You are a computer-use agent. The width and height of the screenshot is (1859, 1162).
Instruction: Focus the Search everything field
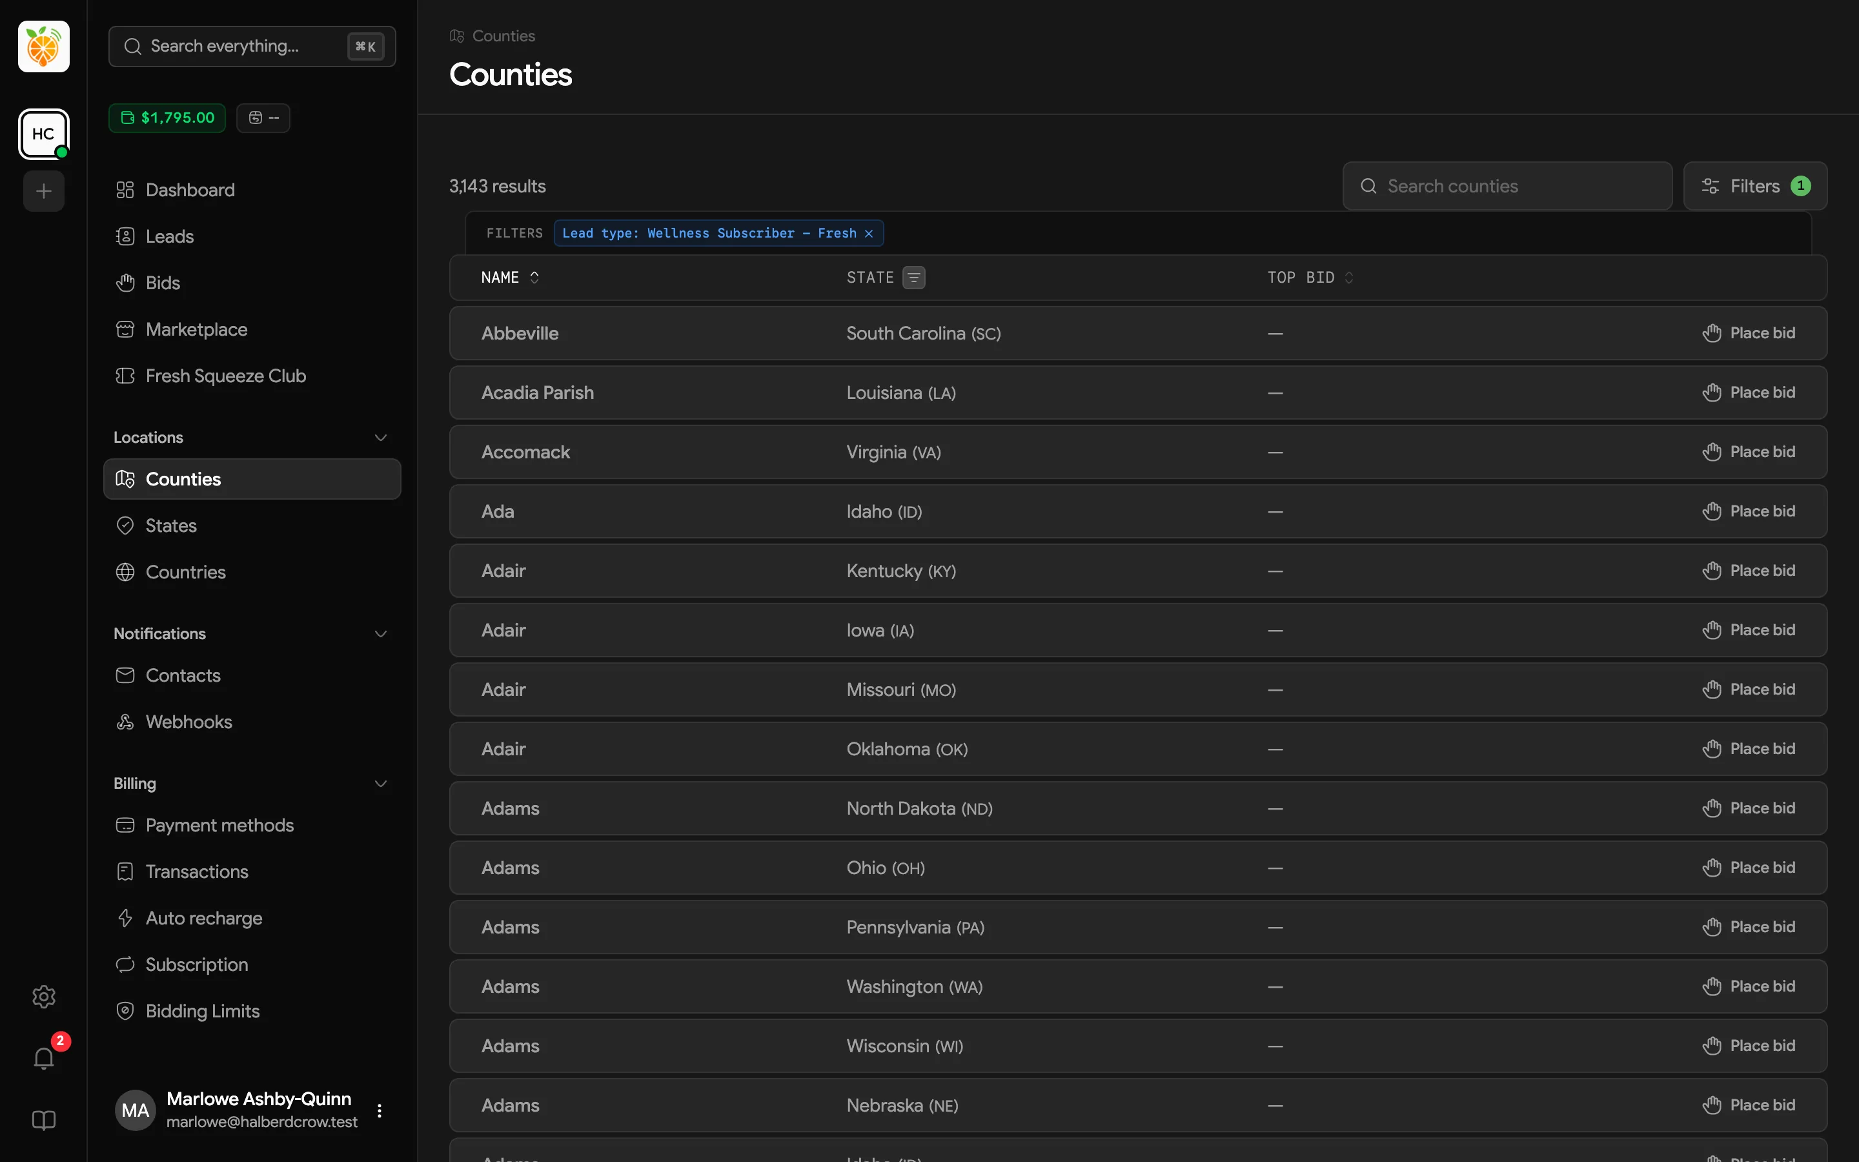(x=252, y=46)
